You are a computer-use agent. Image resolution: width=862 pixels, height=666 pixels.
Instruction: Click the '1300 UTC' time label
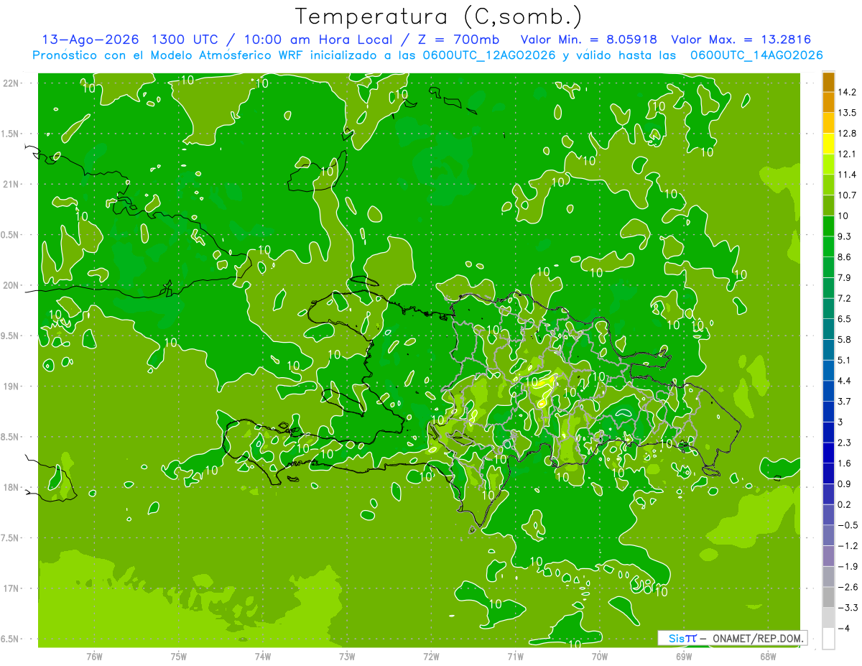[x=185, y=40]
